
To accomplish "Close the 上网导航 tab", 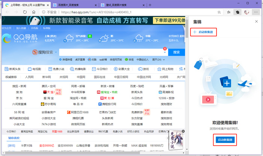I will 48,5.
